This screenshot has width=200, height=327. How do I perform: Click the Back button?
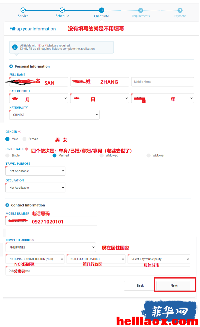(x=140, y=286)
